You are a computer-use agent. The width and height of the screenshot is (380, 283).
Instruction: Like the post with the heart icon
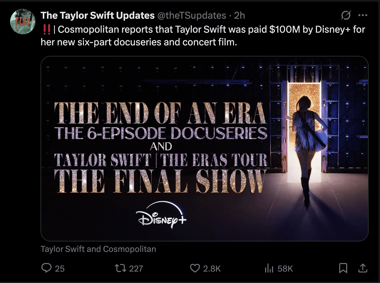(194, 268)
